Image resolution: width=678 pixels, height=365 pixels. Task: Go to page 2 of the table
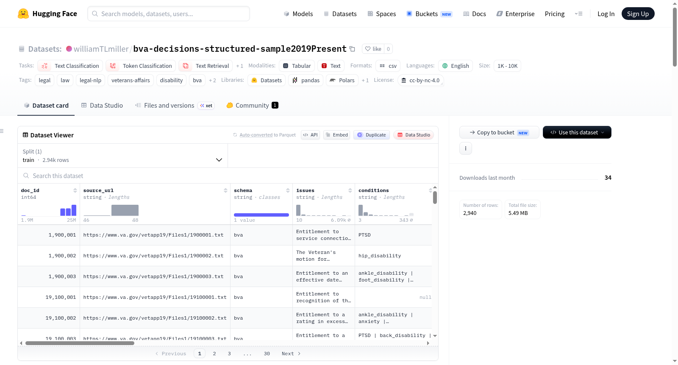[214, 354]
